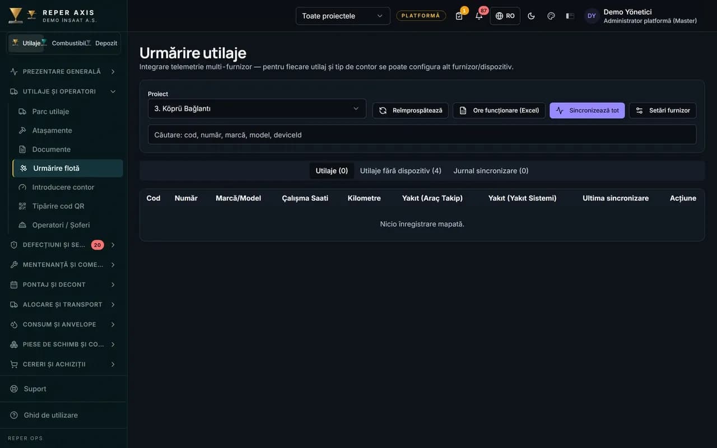
Task: Toggle dark mode moon icon
Action: pos(531,16)
